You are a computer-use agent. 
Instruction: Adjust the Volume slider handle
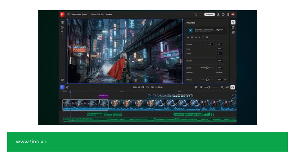point(207,80)
